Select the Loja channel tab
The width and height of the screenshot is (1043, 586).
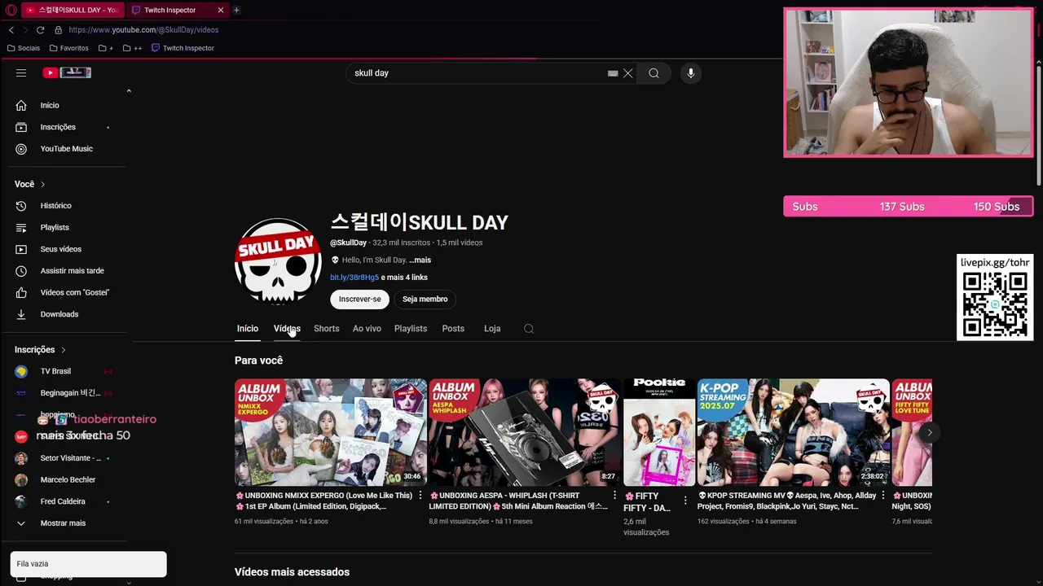(x=492, y=329)
